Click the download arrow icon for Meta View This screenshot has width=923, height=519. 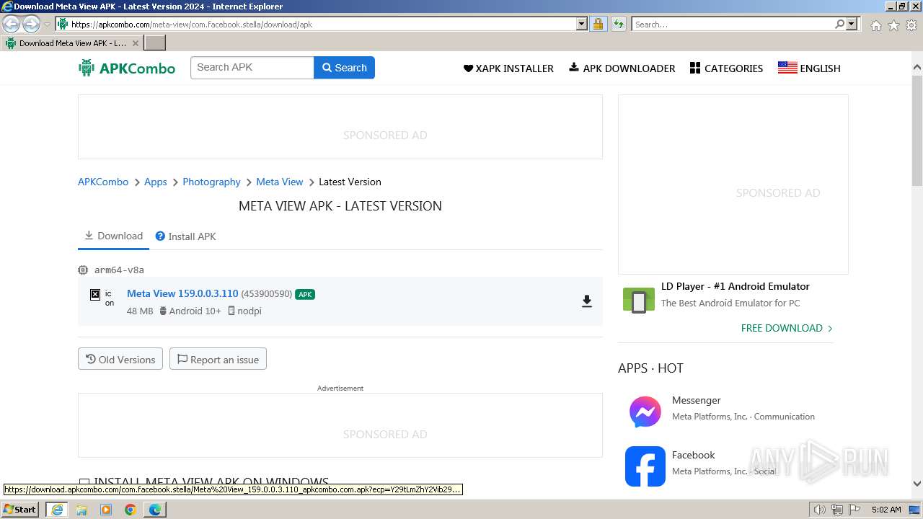pyautogui.click(x=587, y=301)
